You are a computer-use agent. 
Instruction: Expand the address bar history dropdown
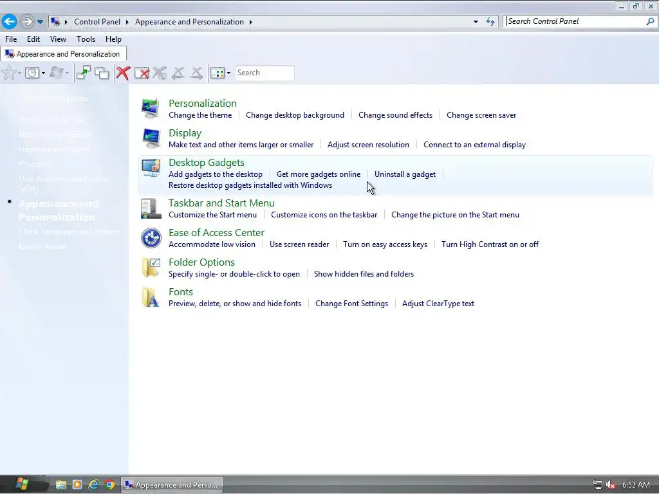click(x=476, y=22)
